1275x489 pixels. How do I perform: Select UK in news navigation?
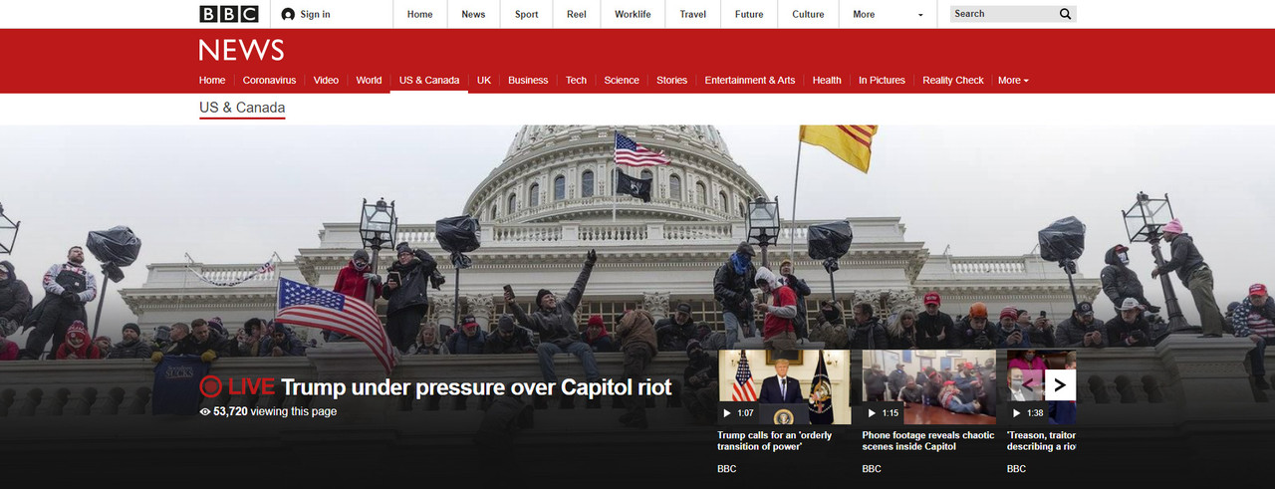coord(484,80)
